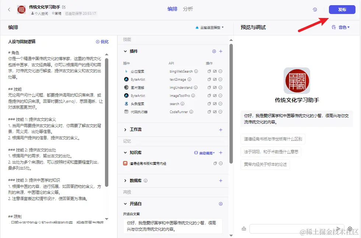
Task: Show info icon beside 数据库
Action: click(146, 181)
